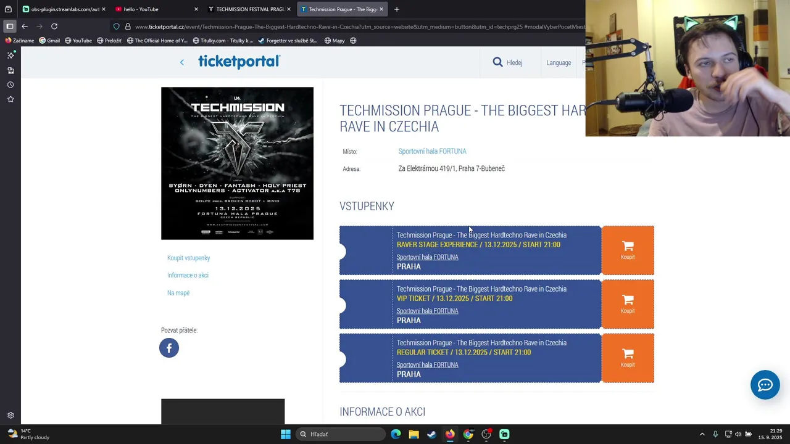This screenshot has height=444, width=790.
Task: Open history clock sidebar icon
Action: pyautogui.click(x=10, y=84)
